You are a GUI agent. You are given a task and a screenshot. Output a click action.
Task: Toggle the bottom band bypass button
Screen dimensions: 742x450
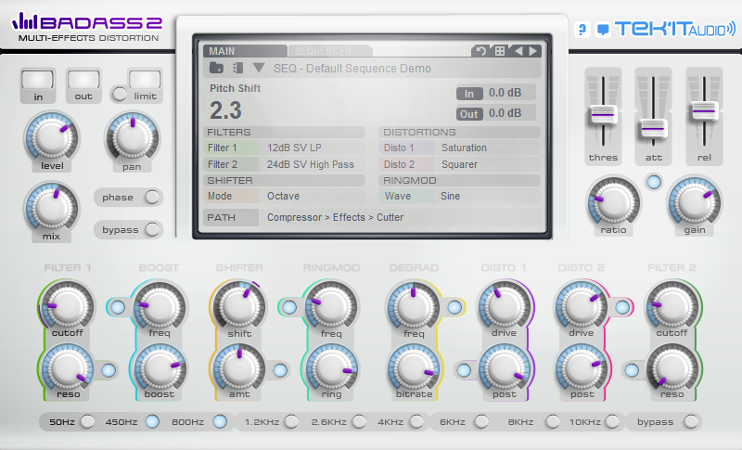[691, 421]
